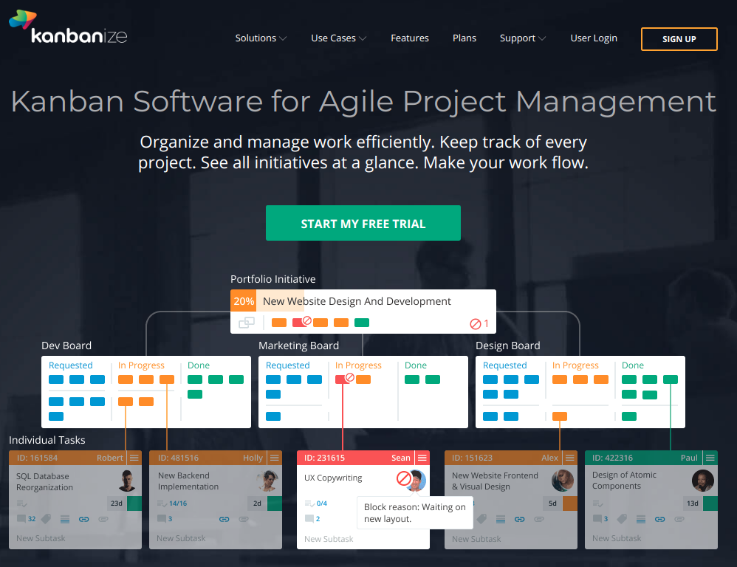Click New Subtask field on SQL Database card
Screen dimensions: 737x567
(x=41, y=538)
